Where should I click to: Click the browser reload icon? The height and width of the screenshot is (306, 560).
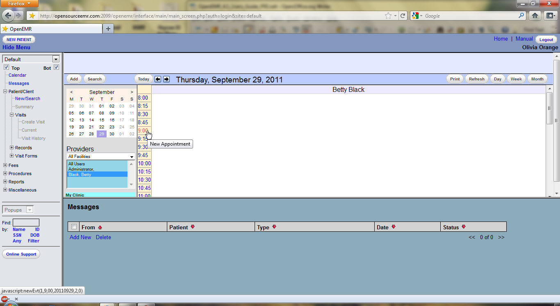tap(403, 16)
